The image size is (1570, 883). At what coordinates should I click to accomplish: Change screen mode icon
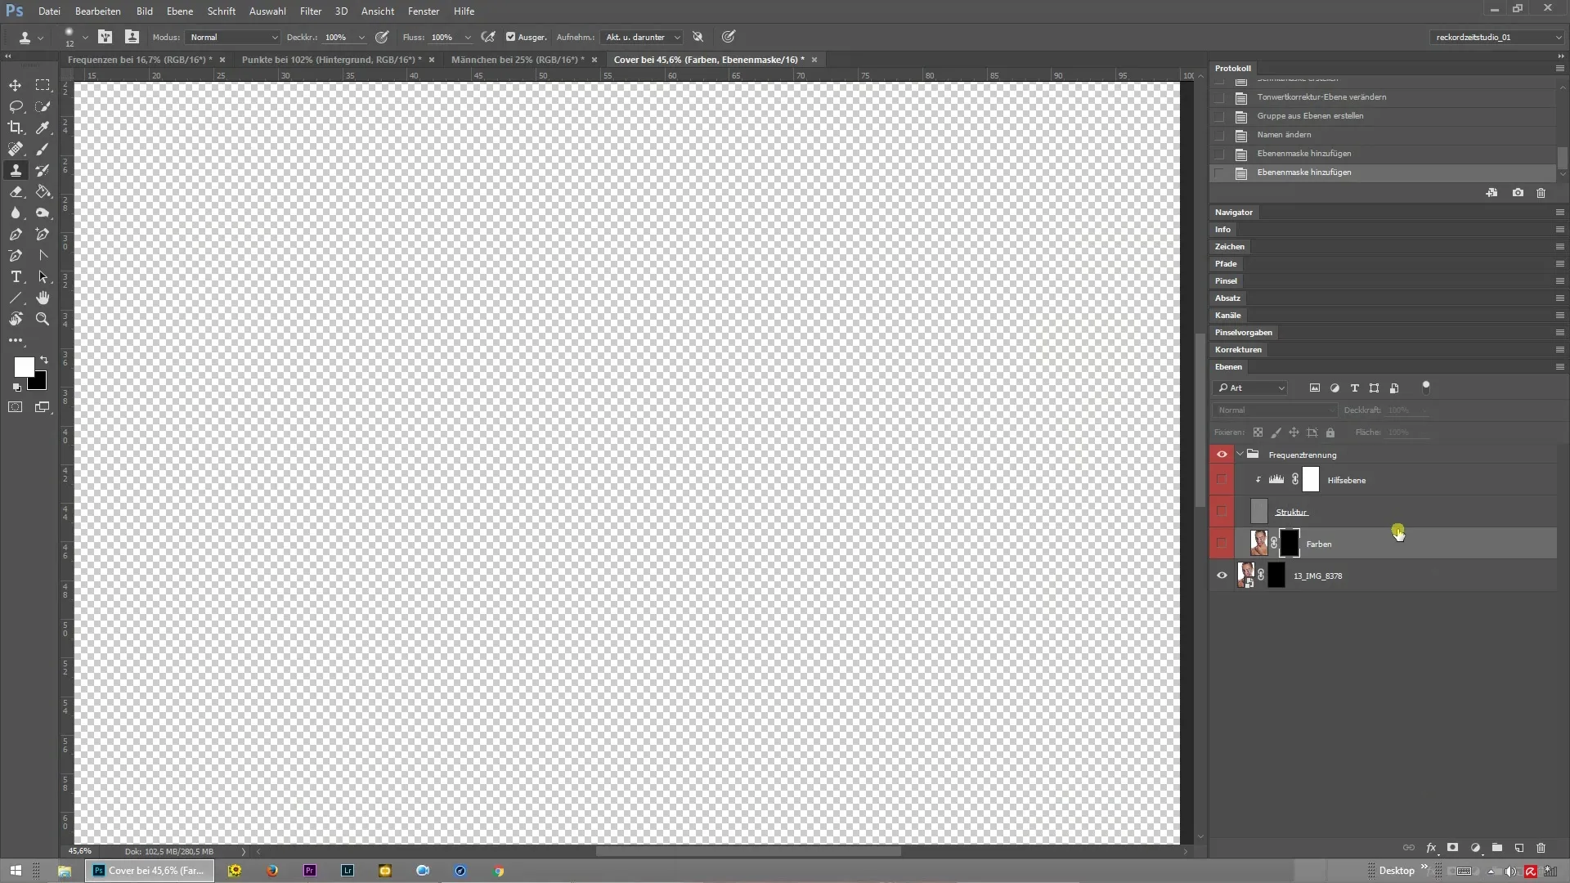point(43,407)
